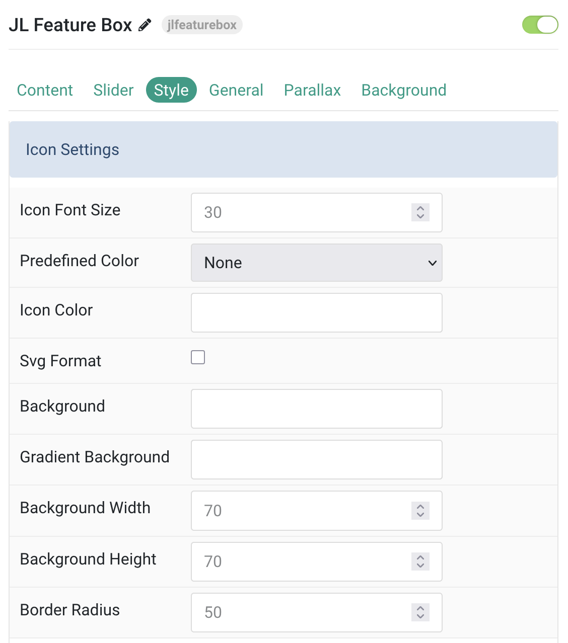Enable the Svg Format checkbox
Screen dimensions: 568x643
tap(198, 357)
